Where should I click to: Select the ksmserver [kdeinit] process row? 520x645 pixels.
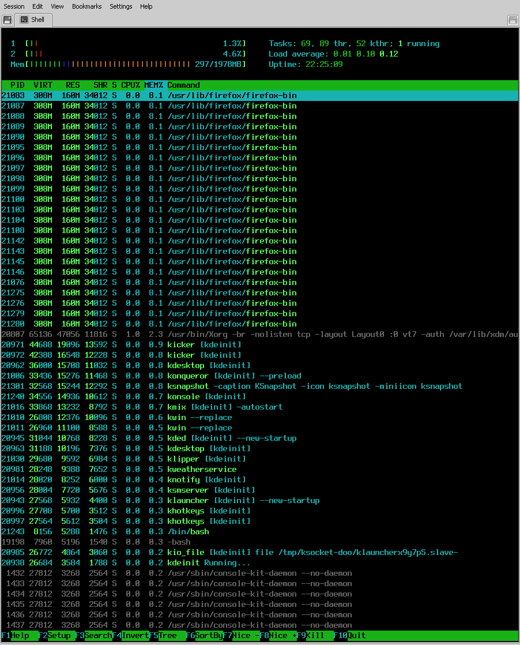coord(260,490)
